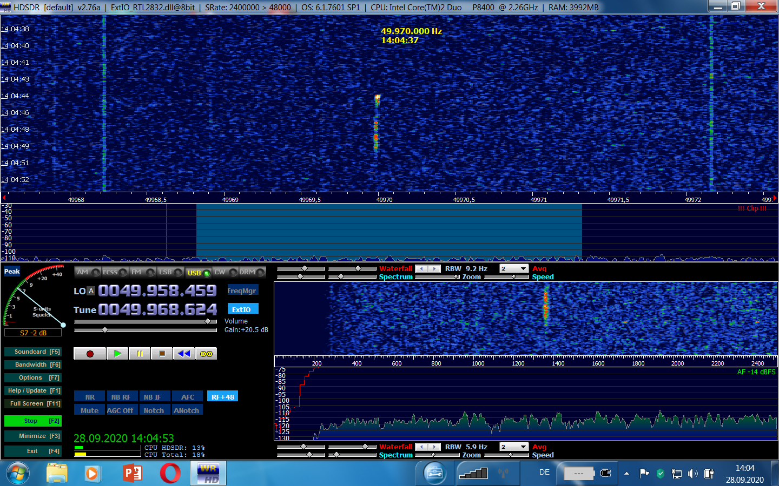Open Help / Update [F1]
The height and width of the screenshot is (486, 779).
pos(32,390)
